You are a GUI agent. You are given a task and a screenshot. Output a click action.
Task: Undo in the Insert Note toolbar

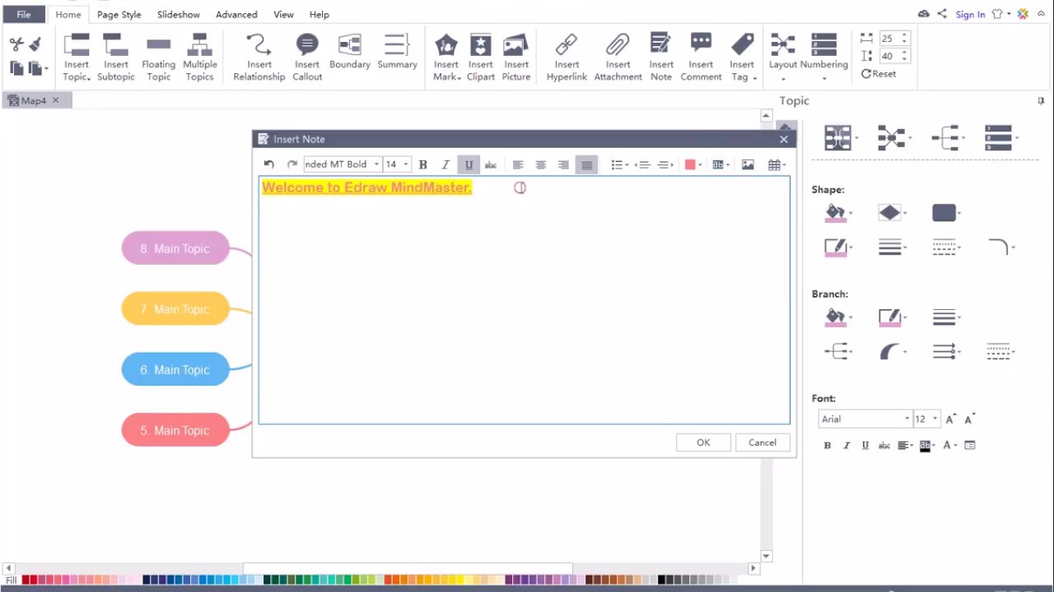(x=268, y=164)
